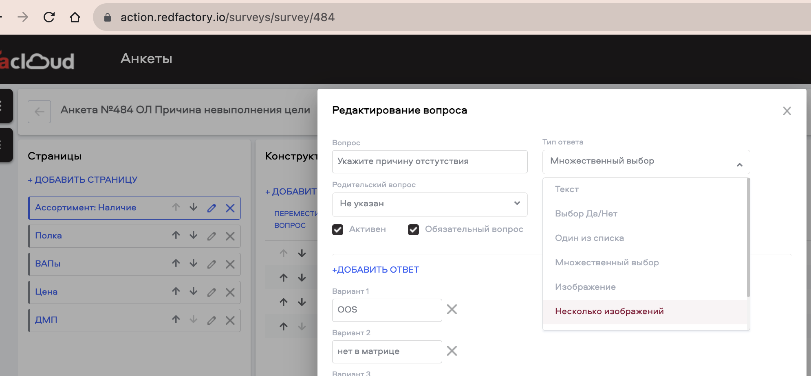Viewport: 811px width, 376px height.
Task: Move Полка page down
Action: [x=194, y=236]
